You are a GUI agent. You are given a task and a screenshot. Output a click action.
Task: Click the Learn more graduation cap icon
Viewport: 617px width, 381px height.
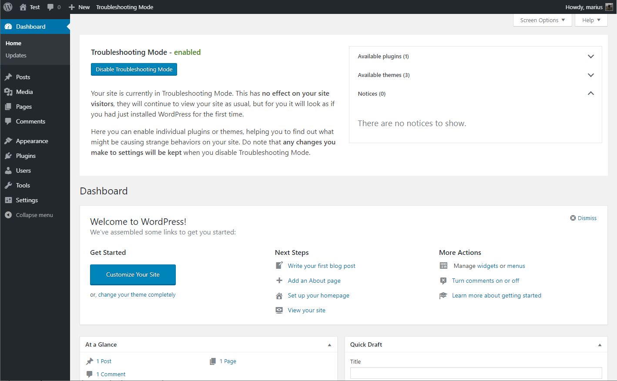pos(443,296)
